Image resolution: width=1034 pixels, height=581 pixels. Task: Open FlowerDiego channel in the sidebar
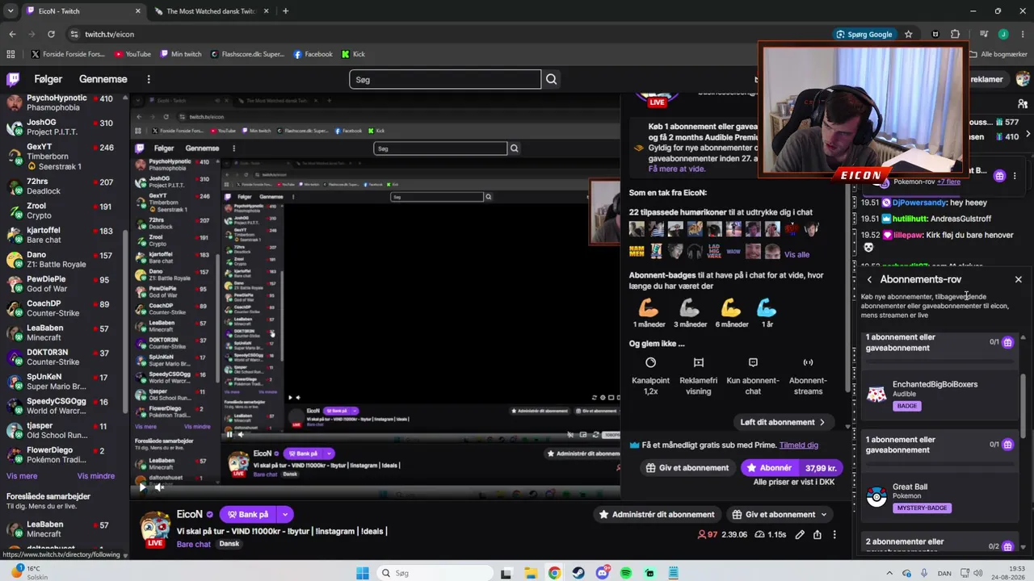(61, 455)
